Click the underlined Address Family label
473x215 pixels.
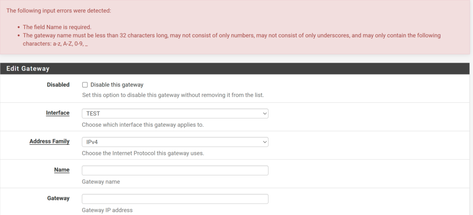tap(50, 141)
